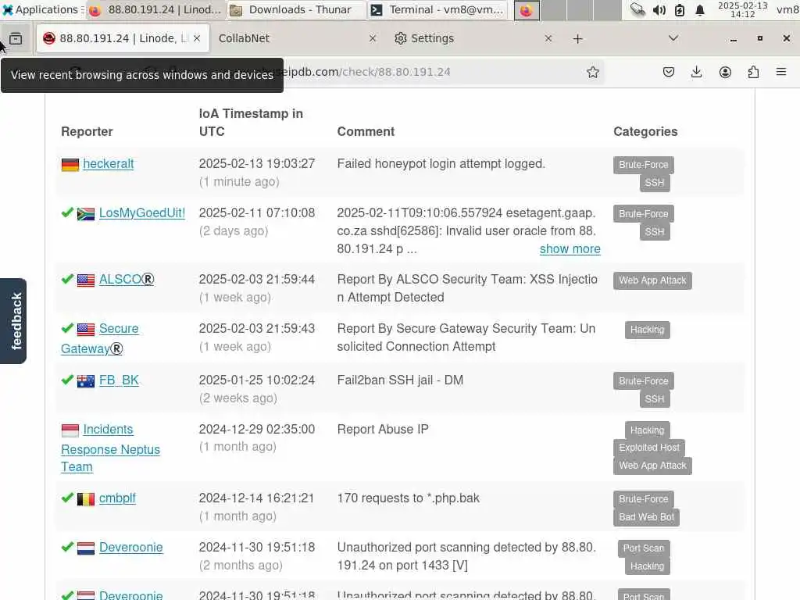
Task: Click the South African flag beside LosMyGoedUit
Action: [x=86, y=214]
